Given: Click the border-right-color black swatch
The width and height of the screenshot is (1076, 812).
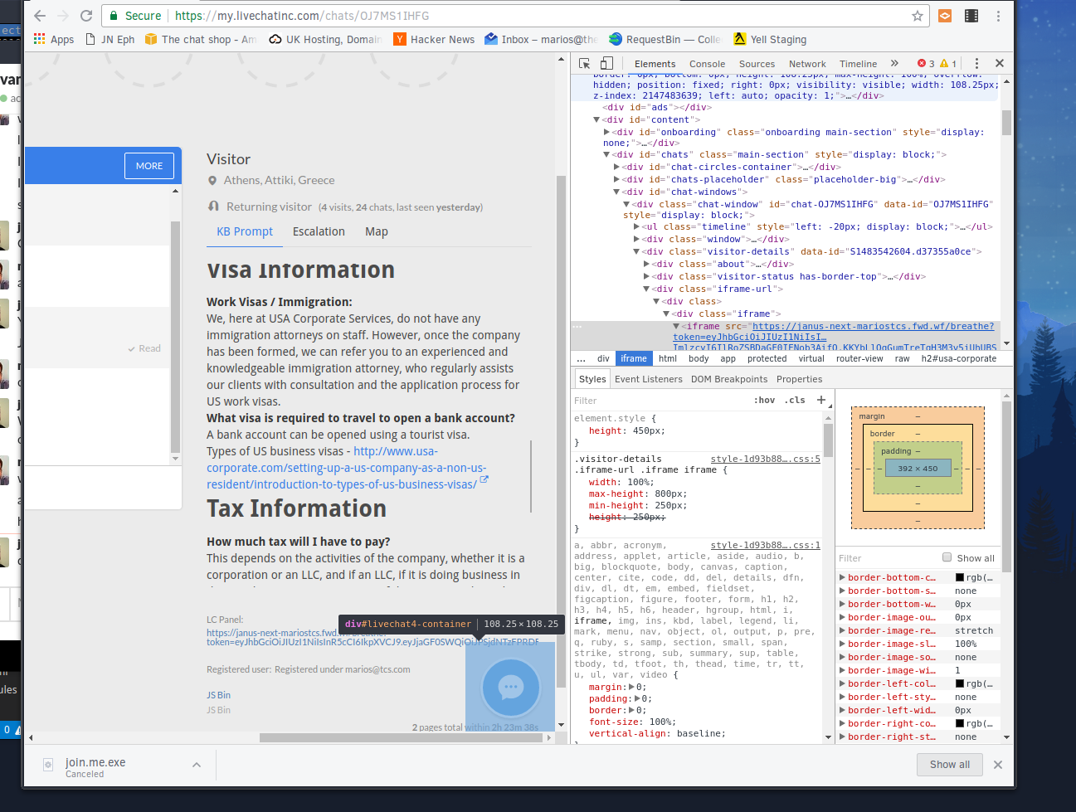Looking at the screenshot, I should (x=960, y=724).
